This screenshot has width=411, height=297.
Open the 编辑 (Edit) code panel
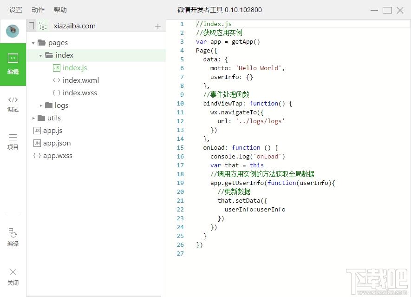point(13,64)
